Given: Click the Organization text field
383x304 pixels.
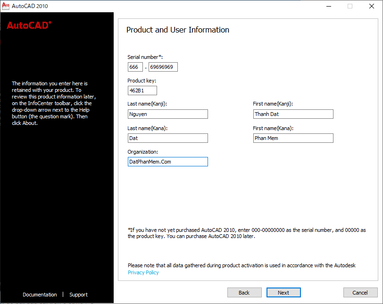Looking at the screenshot, I should pyautogui.click(x=167, y=162).
